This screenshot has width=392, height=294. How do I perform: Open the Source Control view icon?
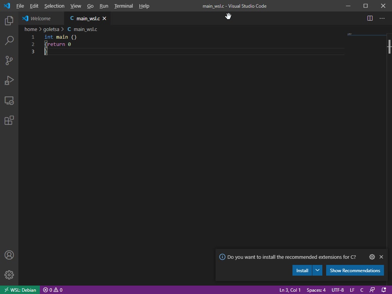[x=9, y=60]
